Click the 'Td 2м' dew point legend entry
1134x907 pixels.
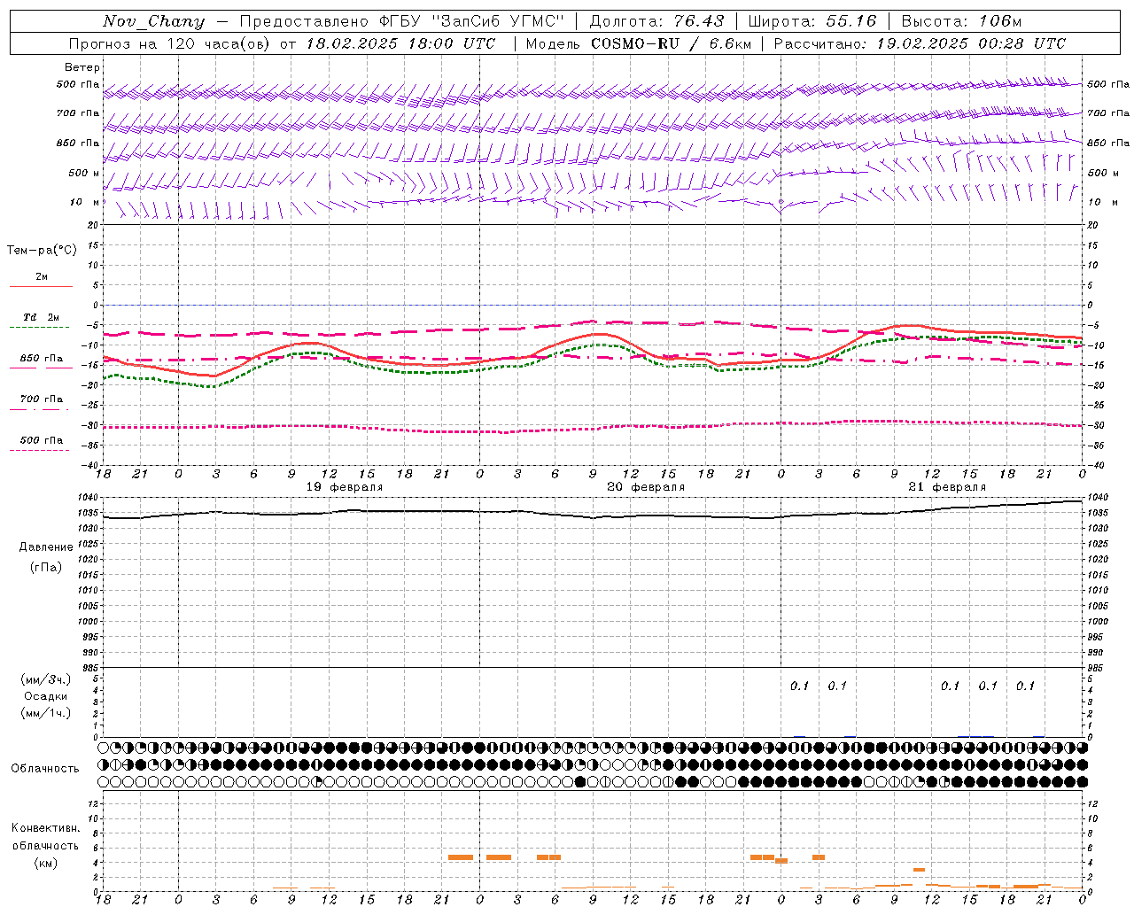[x=41, y=317]
